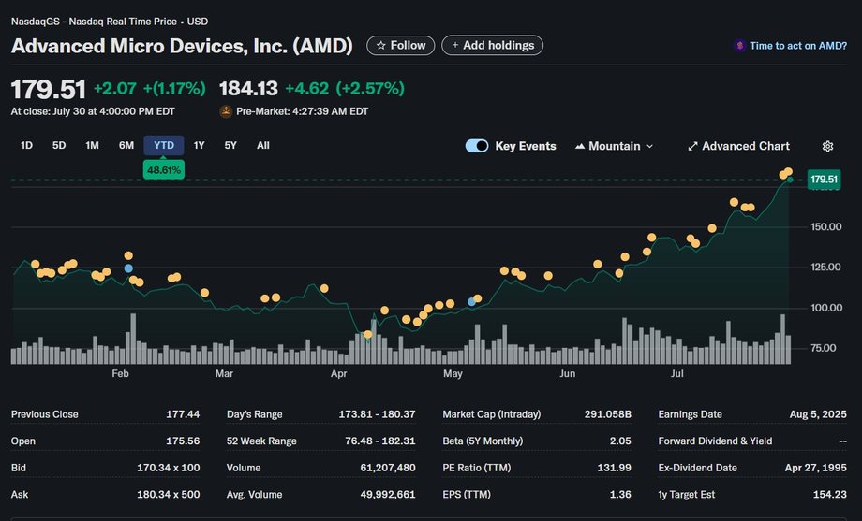Click the Ex-Dividend Date value Apr 27, 1995
The height and width of the screenshot is (521, 862).
tap(816, 468)
